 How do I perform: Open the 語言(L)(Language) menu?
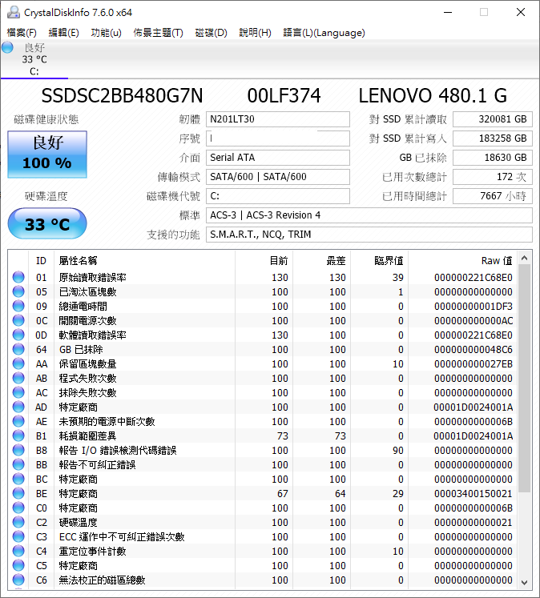pos(324,33)
